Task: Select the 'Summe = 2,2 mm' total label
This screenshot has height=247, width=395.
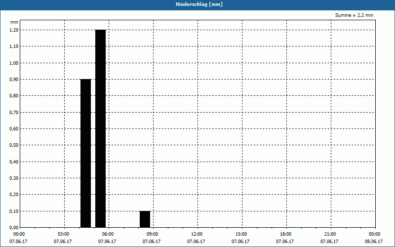Action: pos(354,15)
